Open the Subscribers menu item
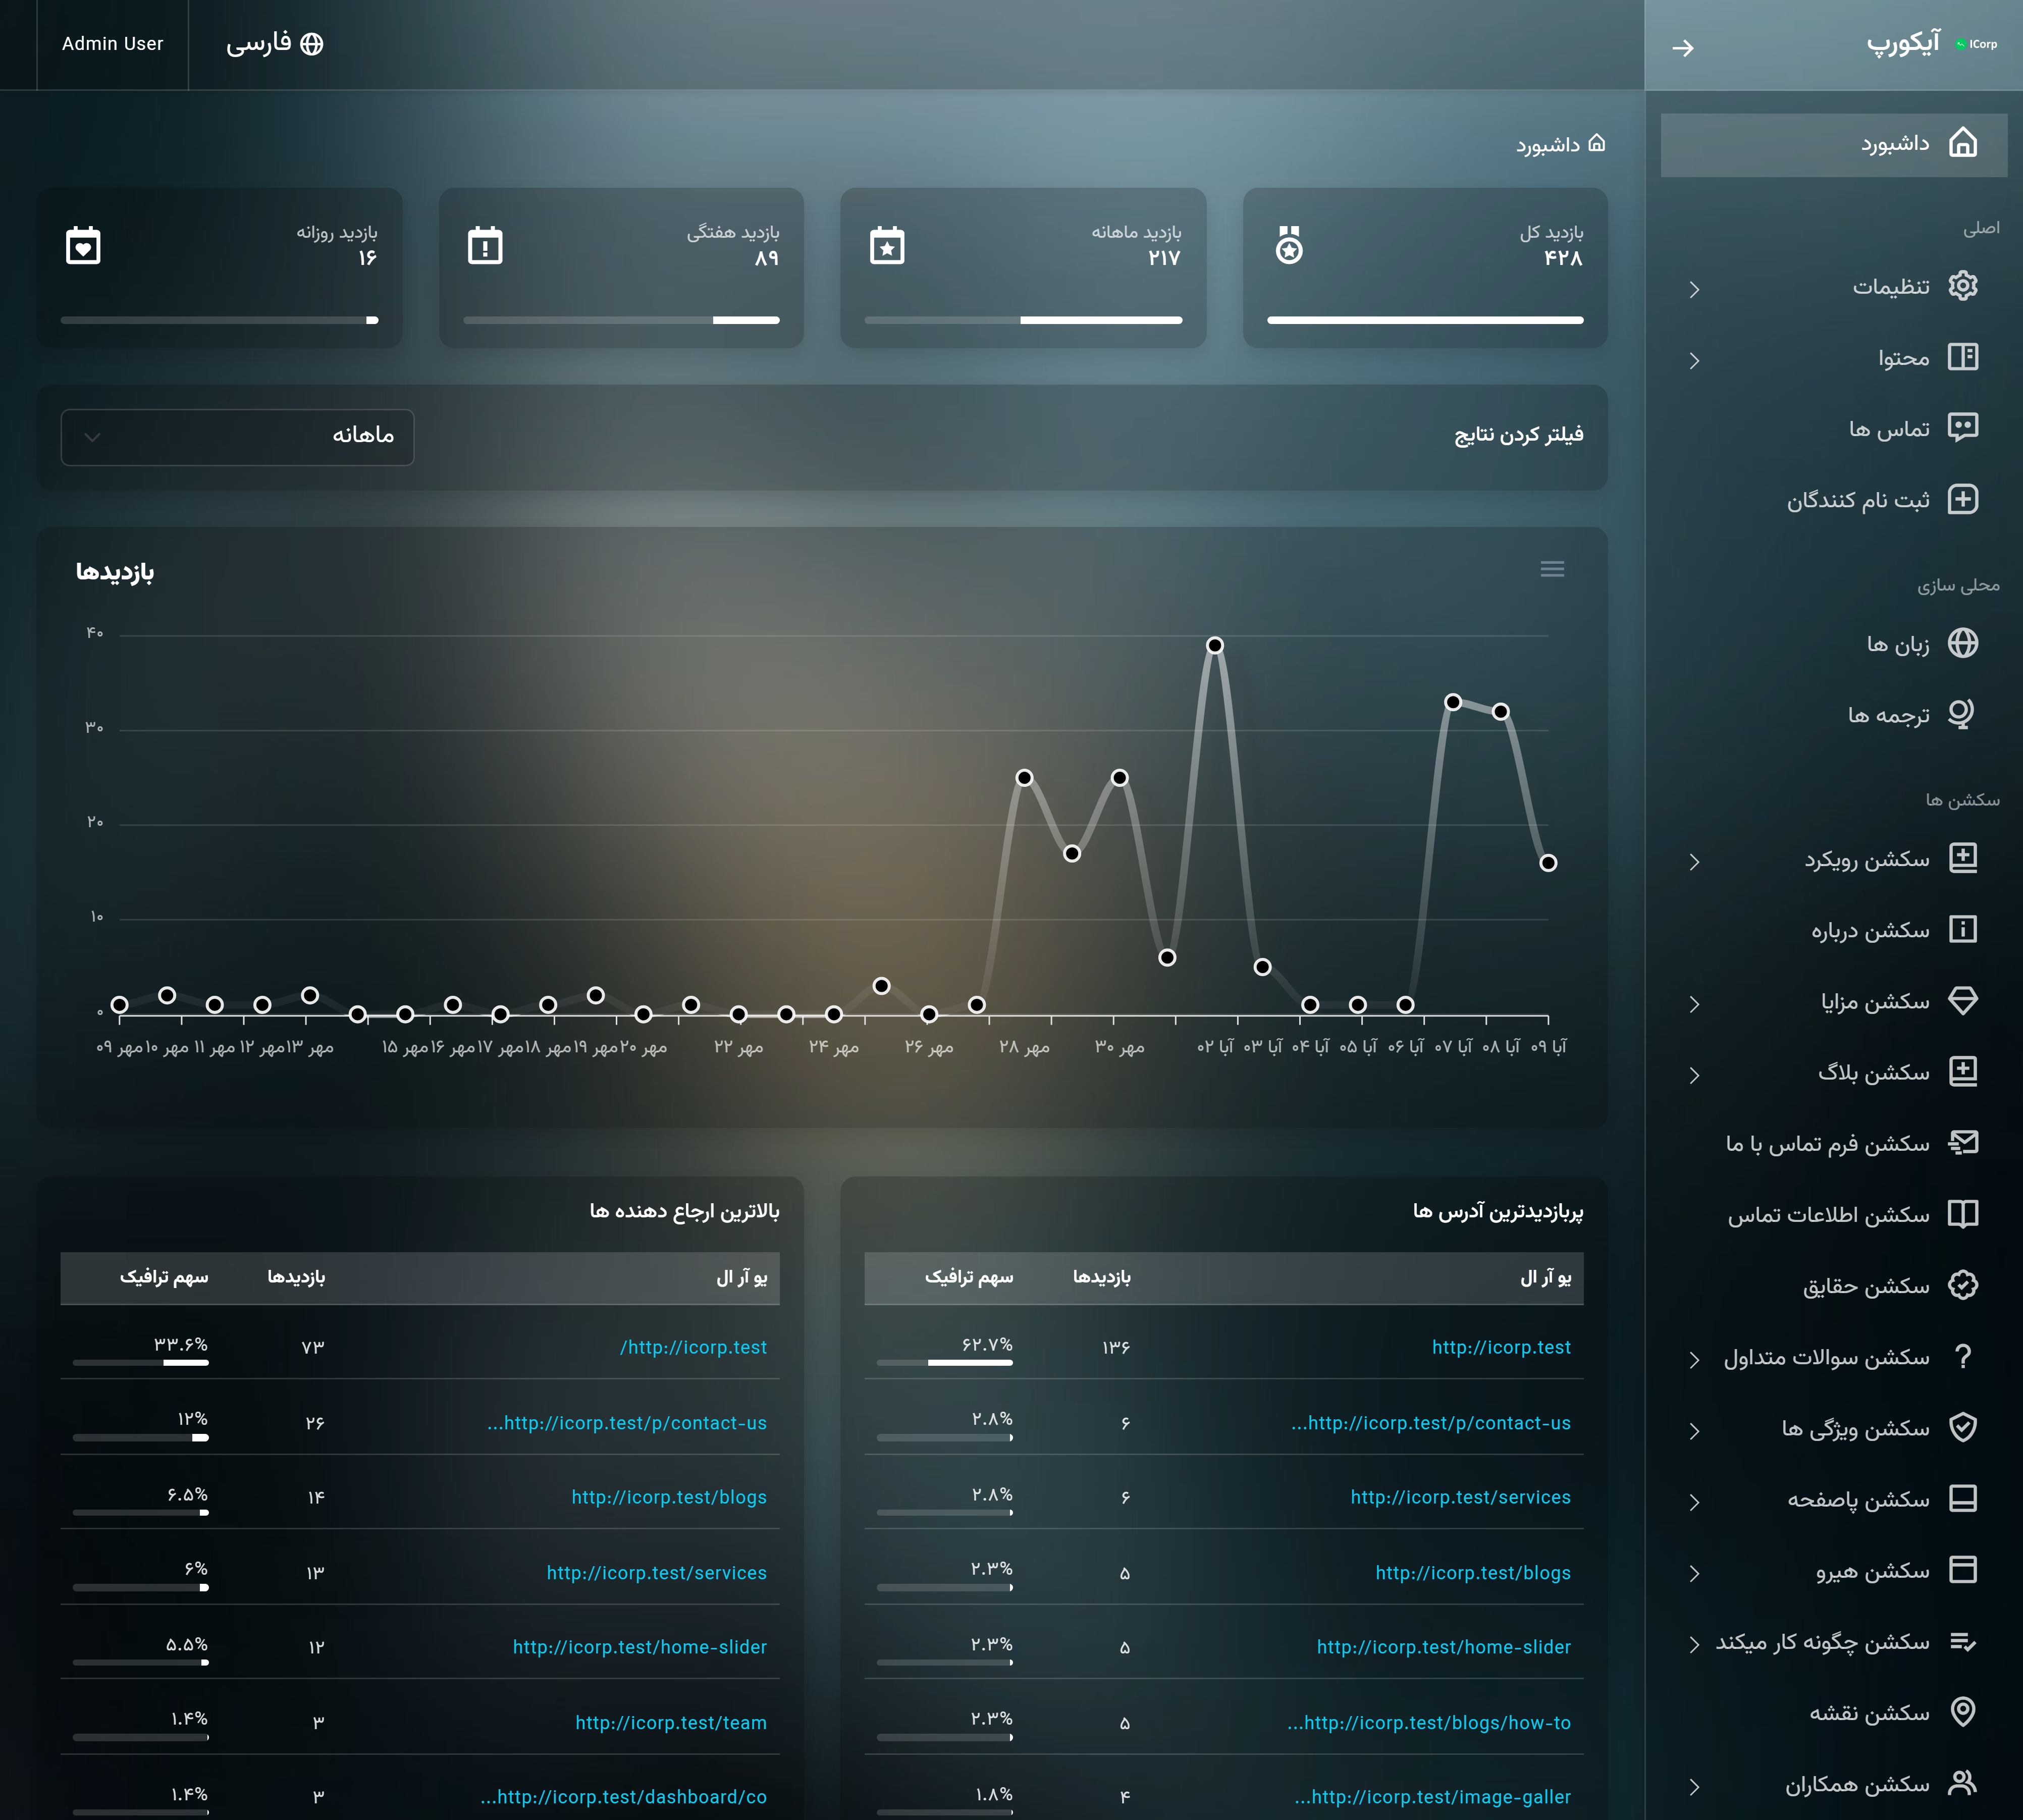Screen dimensions: 2023x1820 [x=1858, y=500]
